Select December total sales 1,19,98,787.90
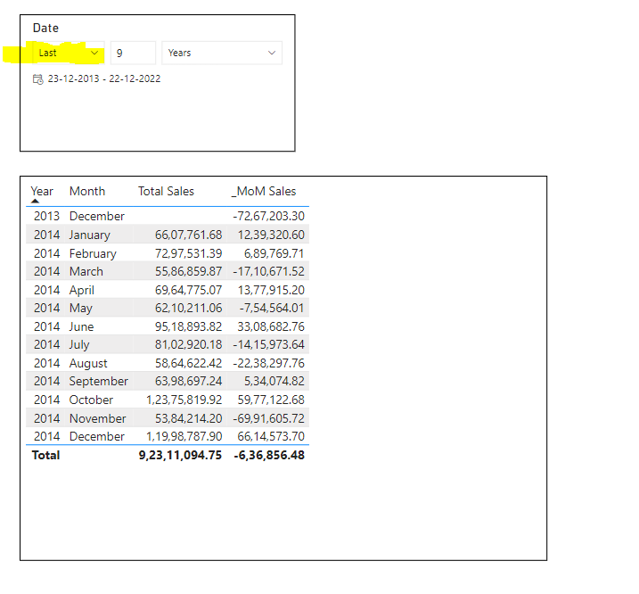This screenshot has width=639, height=594. (x=184, y=437)
